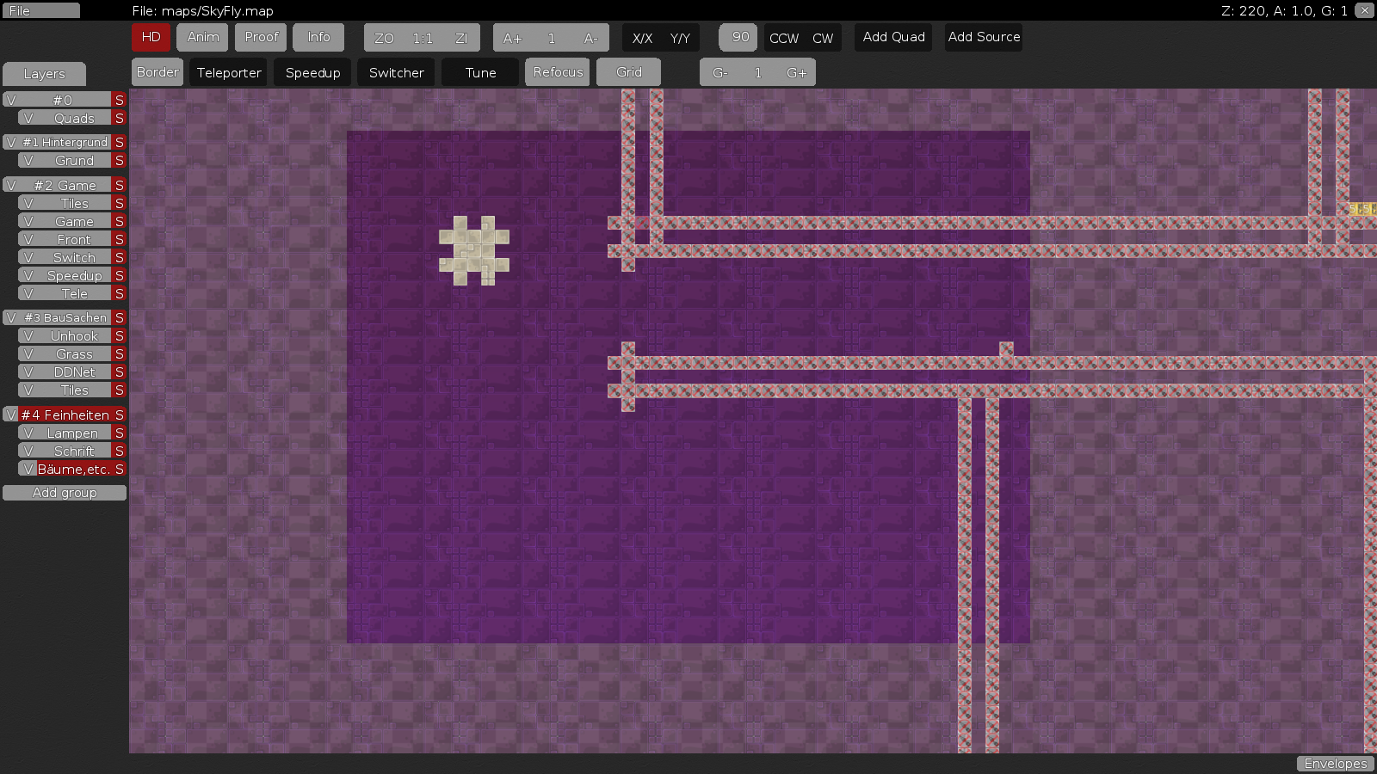Viewport: 1377px width, 774px height.
Task: Rotate selection counter-clockwise with CCW
Action: (x=783, y=38)
